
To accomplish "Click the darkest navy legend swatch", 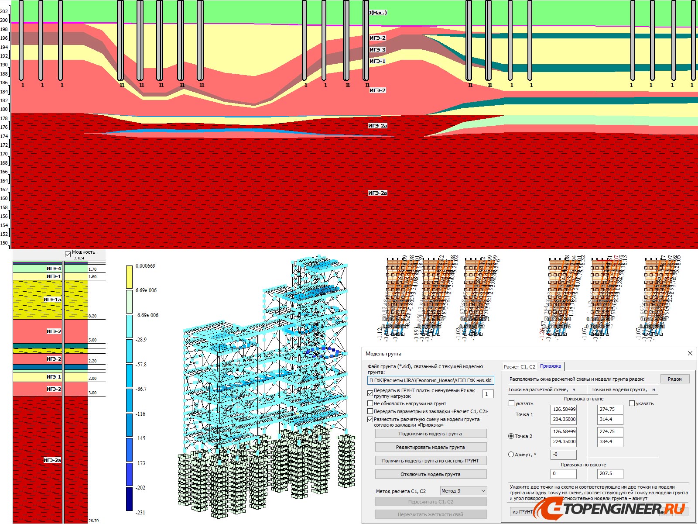I will coord(129,499).
